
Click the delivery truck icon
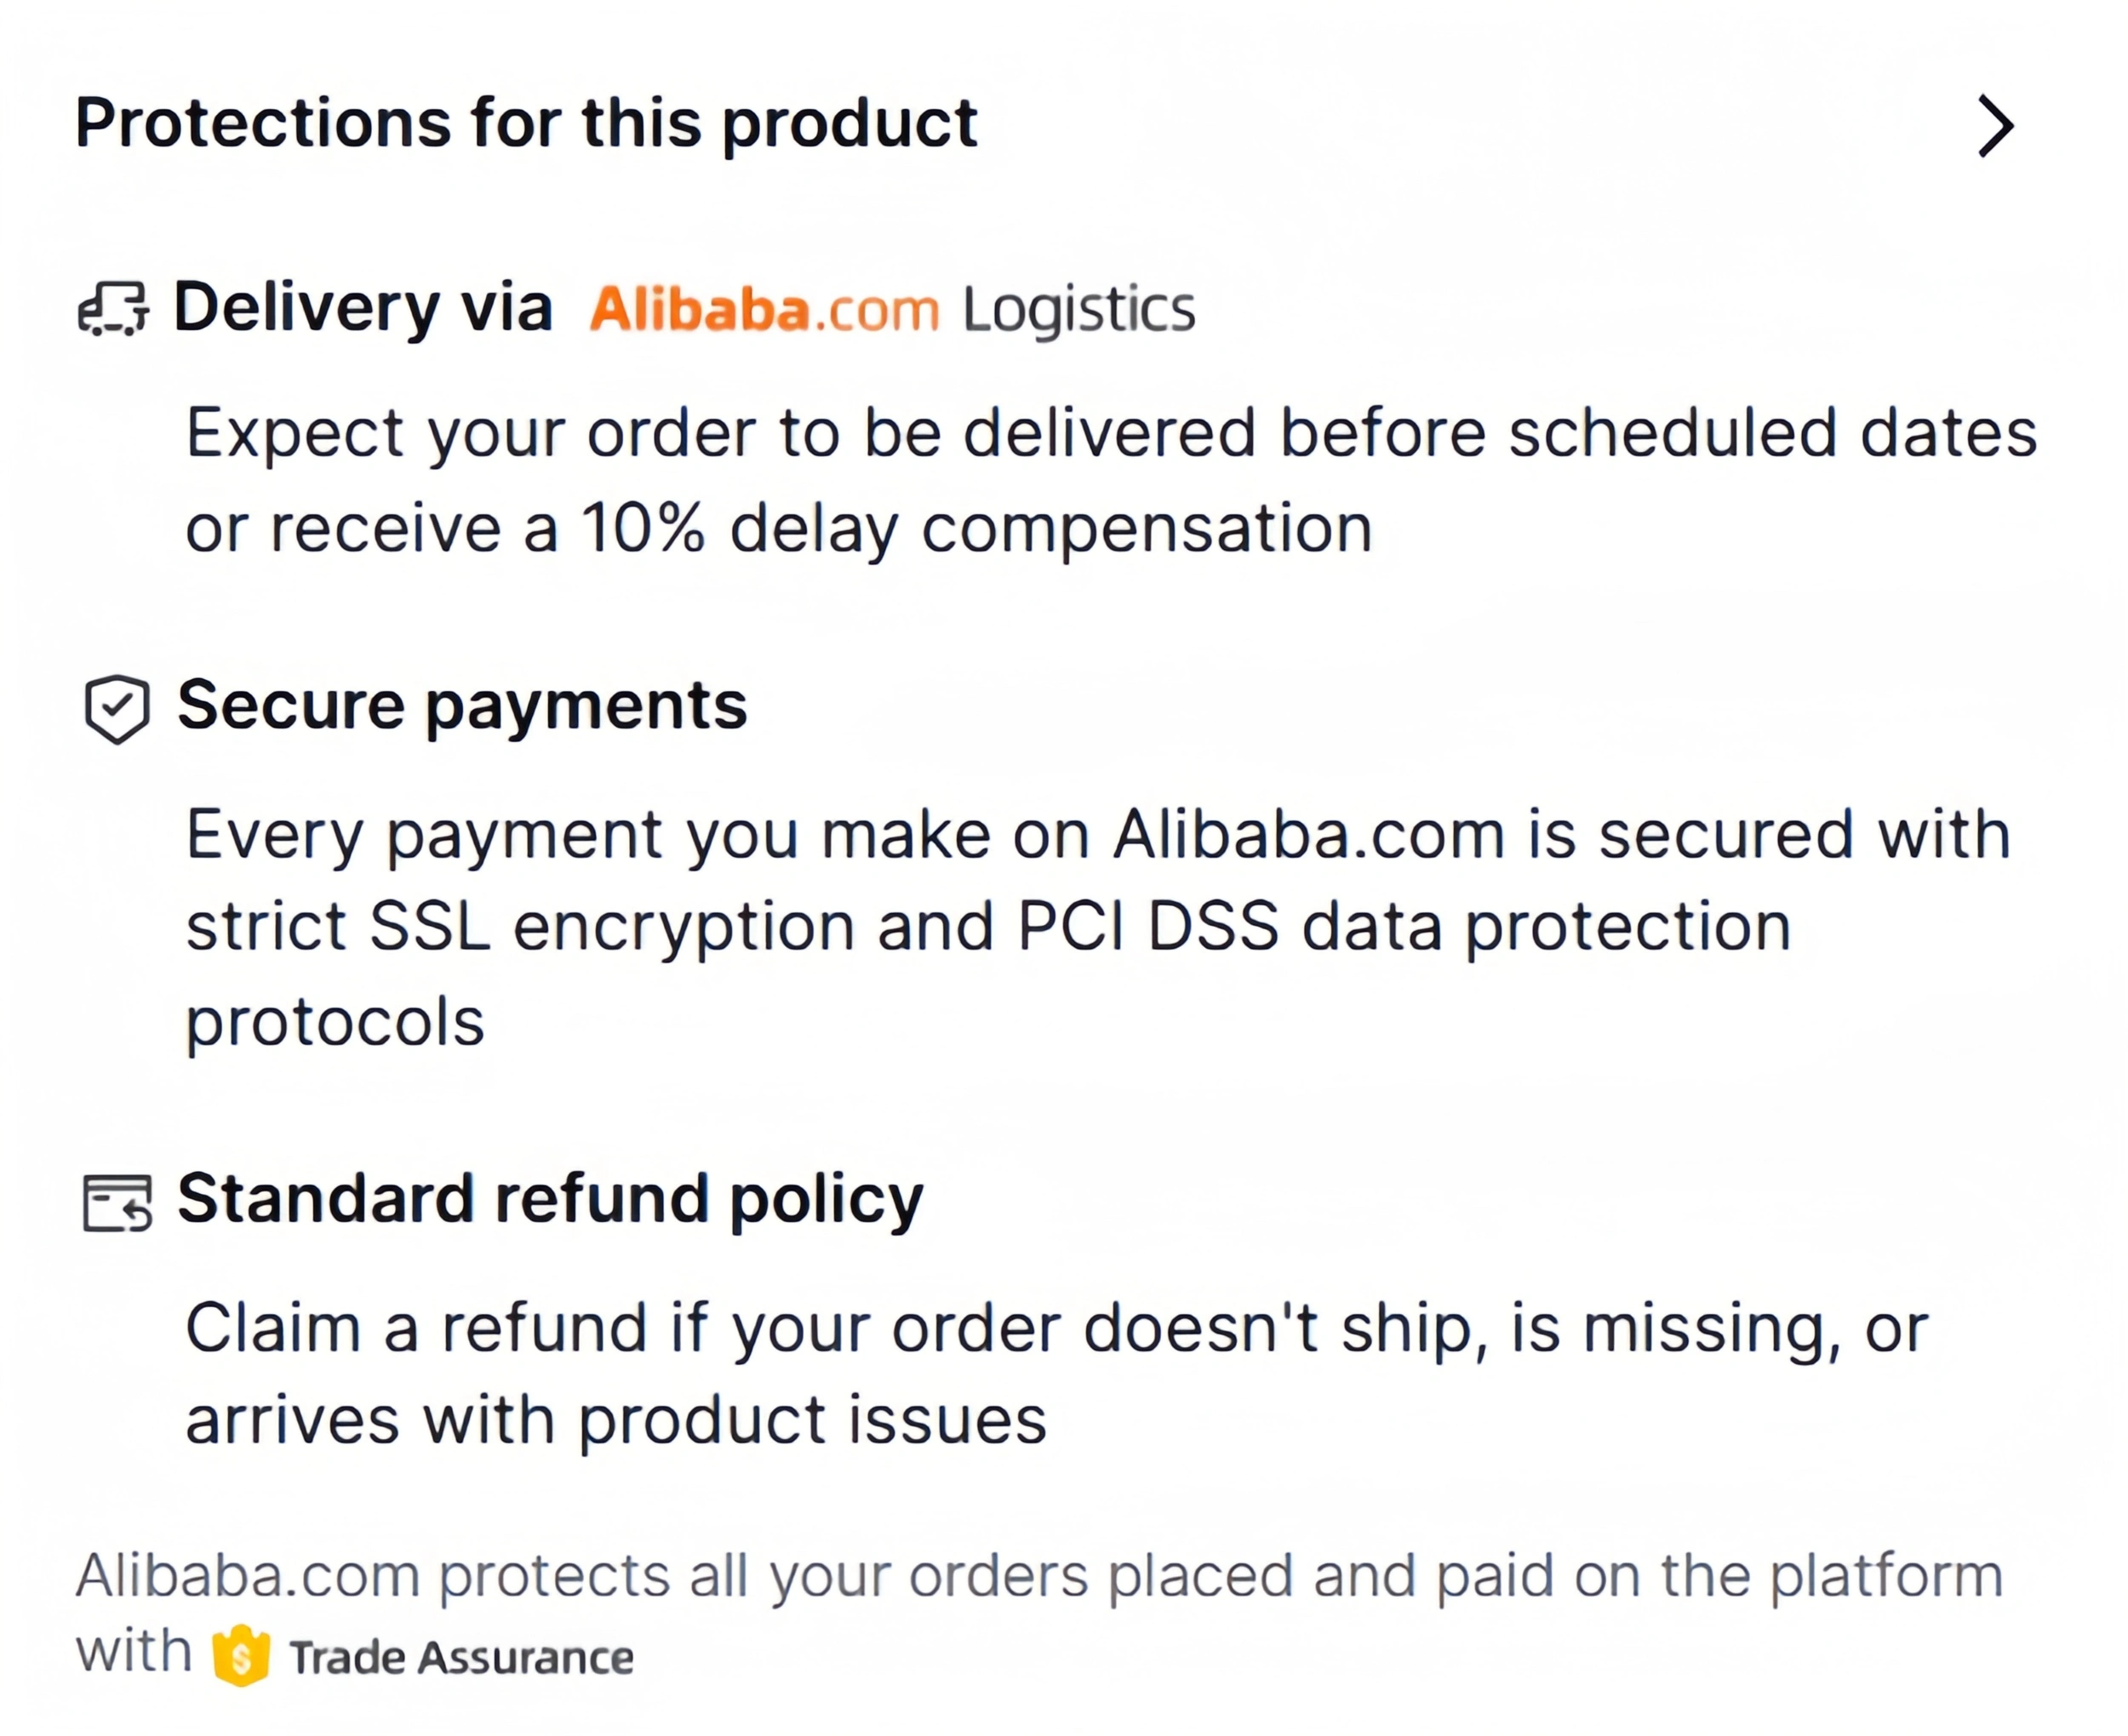[113, 308]
